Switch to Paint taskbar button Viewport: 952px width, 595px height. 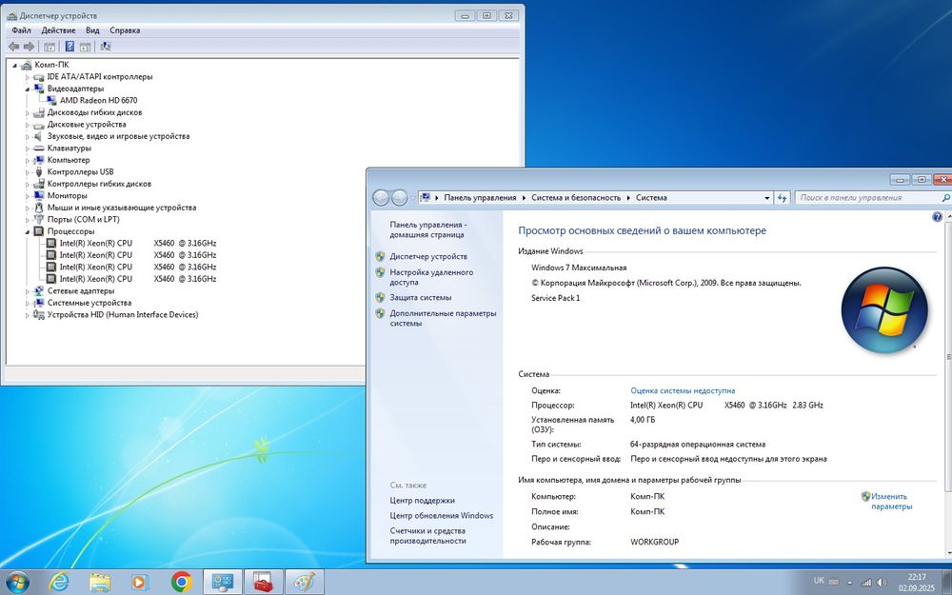coord(305,583)
